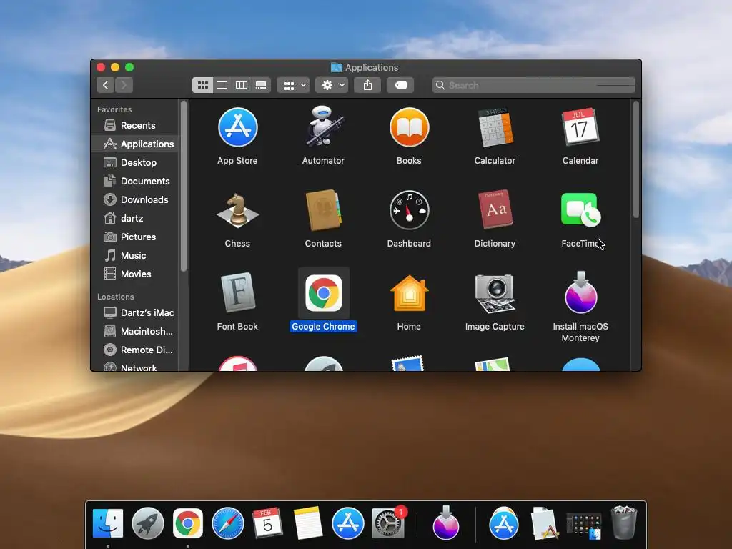Open Notes from the Dock
The image size is (732, 549).
308,523
